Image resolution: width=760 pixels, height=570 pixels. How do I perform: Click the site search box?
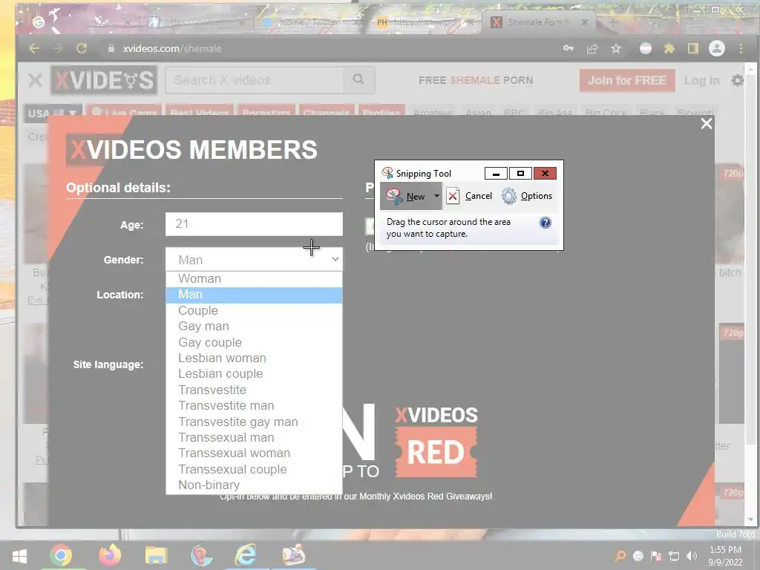tap(255, 80)
